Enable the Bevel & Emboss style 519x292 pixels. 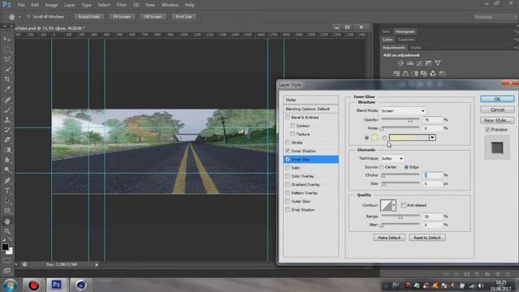tap(288, 117)
